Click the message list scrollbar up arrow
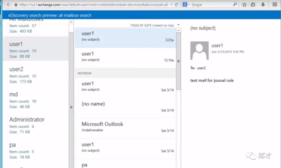This screenshot has width=281, height=168. click(178, 30)
